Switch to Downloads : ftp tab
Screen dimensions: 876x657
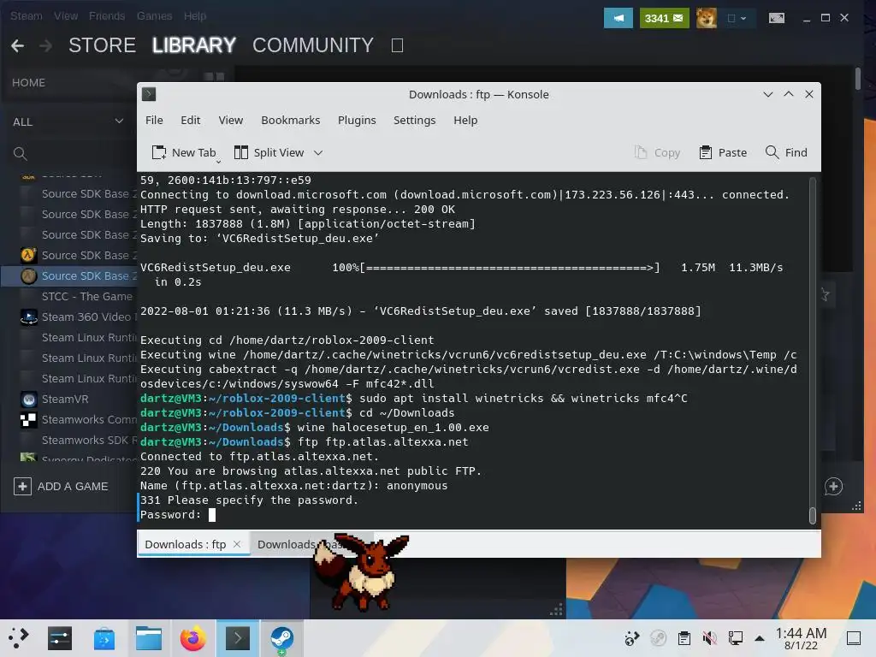(x=186, y=544)
